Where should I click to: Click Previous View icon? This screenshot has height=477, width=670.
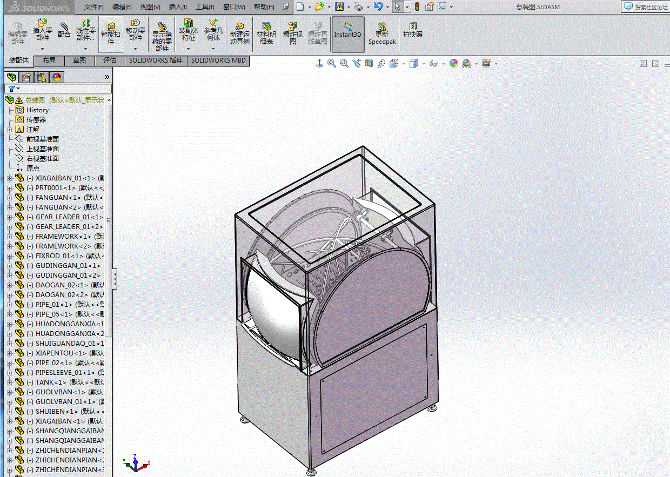pos(357,63)
